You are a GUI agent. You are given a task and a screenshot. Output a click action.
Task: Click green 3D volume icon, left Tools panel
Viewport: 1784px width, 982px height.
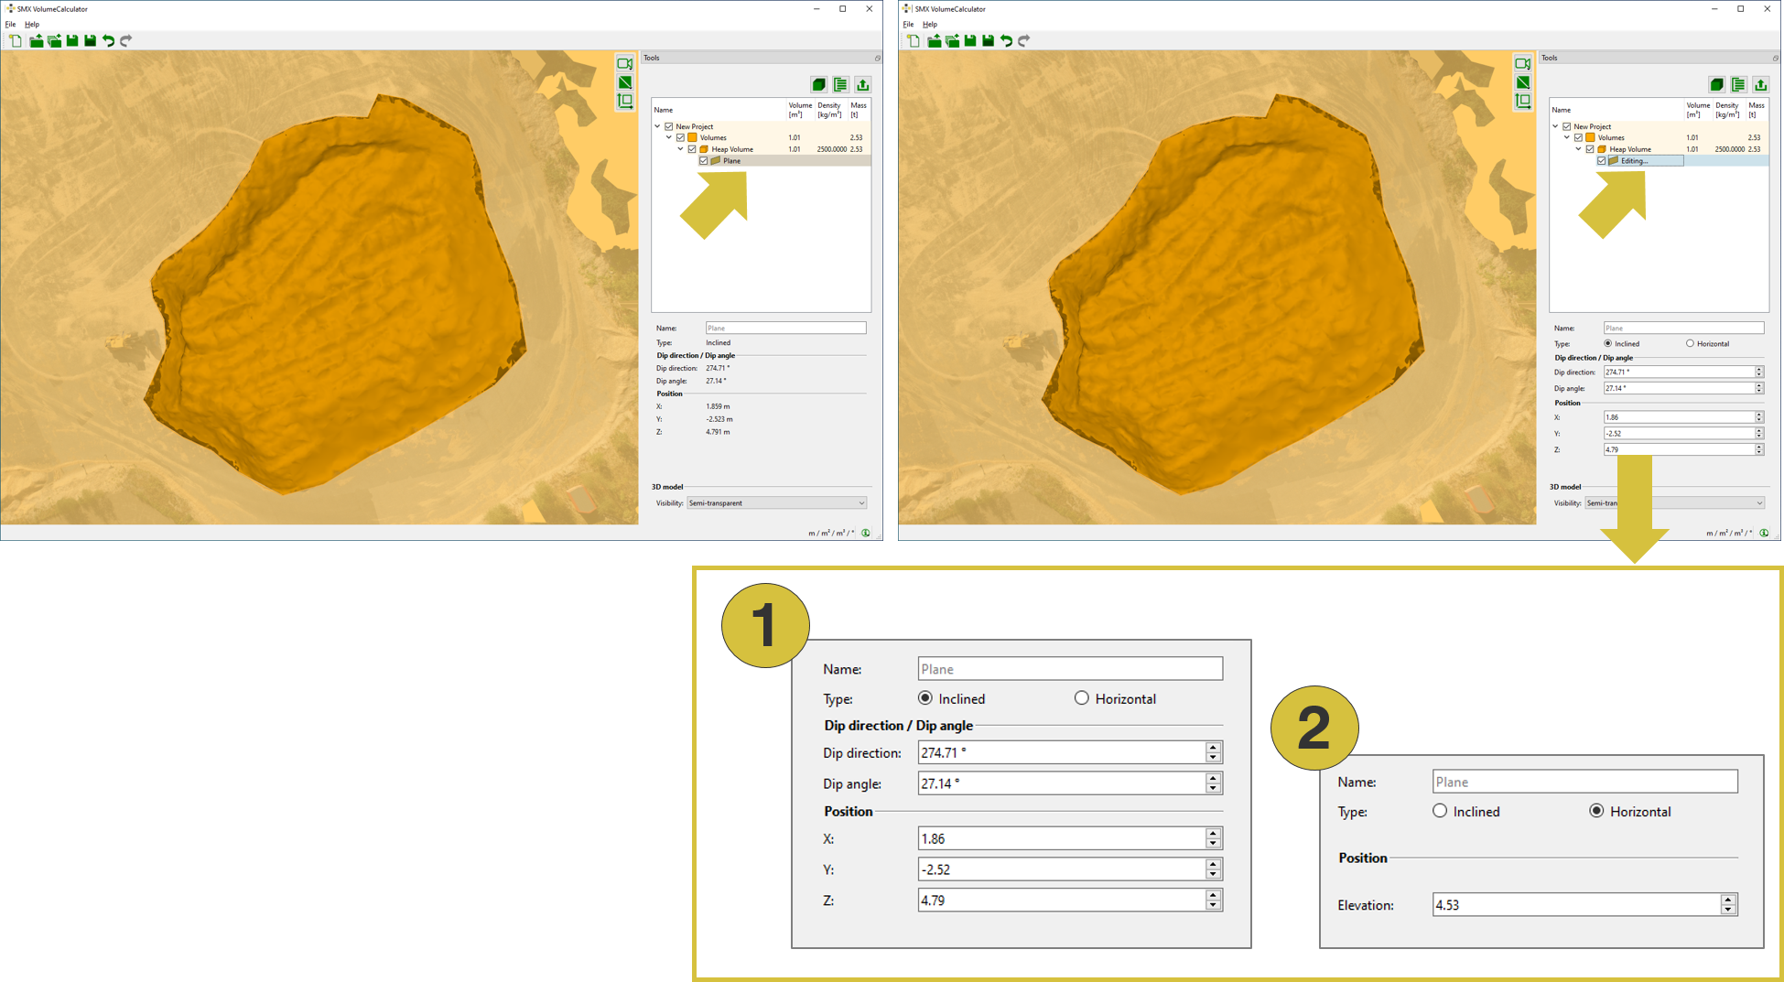point(818,84)
